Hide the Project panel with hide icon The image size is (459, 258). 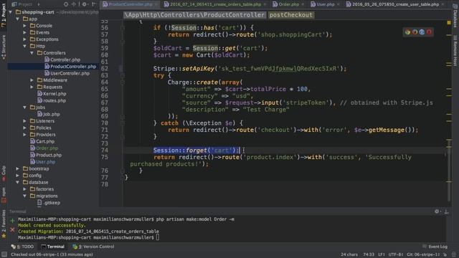(94, 4)
